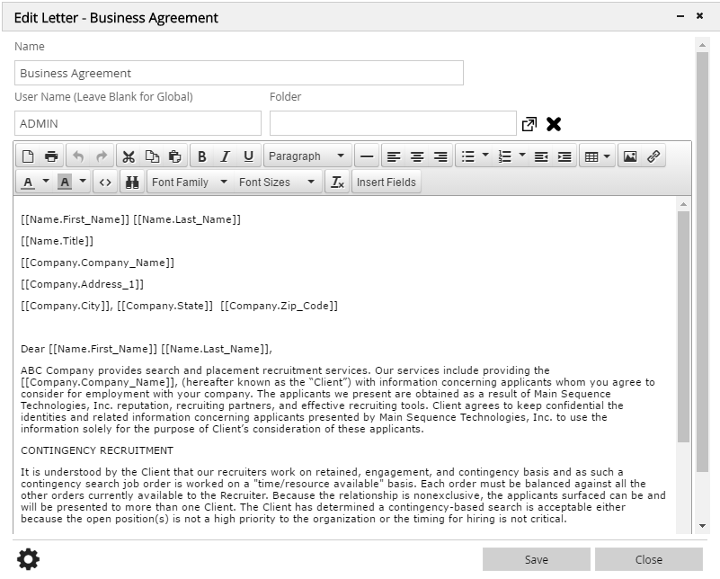Screen dimensions: 720x579
Task: Save the Business Agreement letter
Action: tap(537, 559)
